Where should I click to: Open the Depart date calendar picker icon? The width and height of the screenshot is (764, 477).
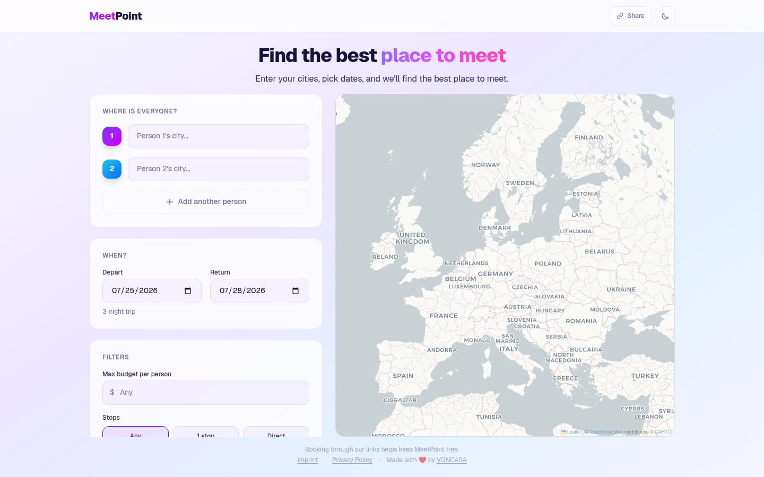click(188, 291)
